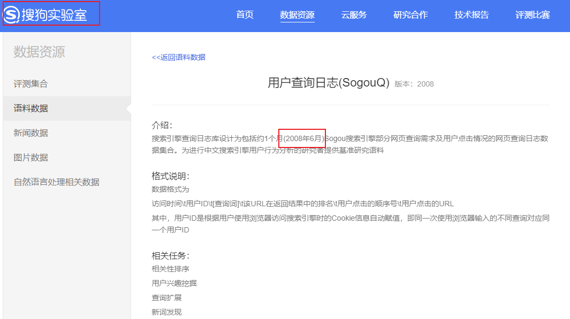Click the 新词发现 task entry
Viewport: 570px width, 319px height.
pos(166,312)
